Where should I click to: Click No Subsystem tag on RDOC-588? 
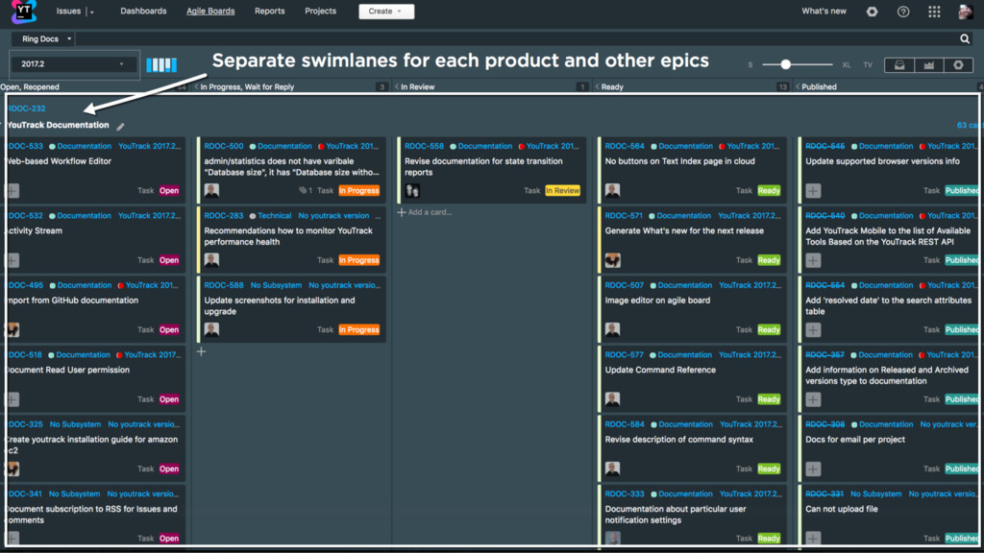tap(276, 285)
